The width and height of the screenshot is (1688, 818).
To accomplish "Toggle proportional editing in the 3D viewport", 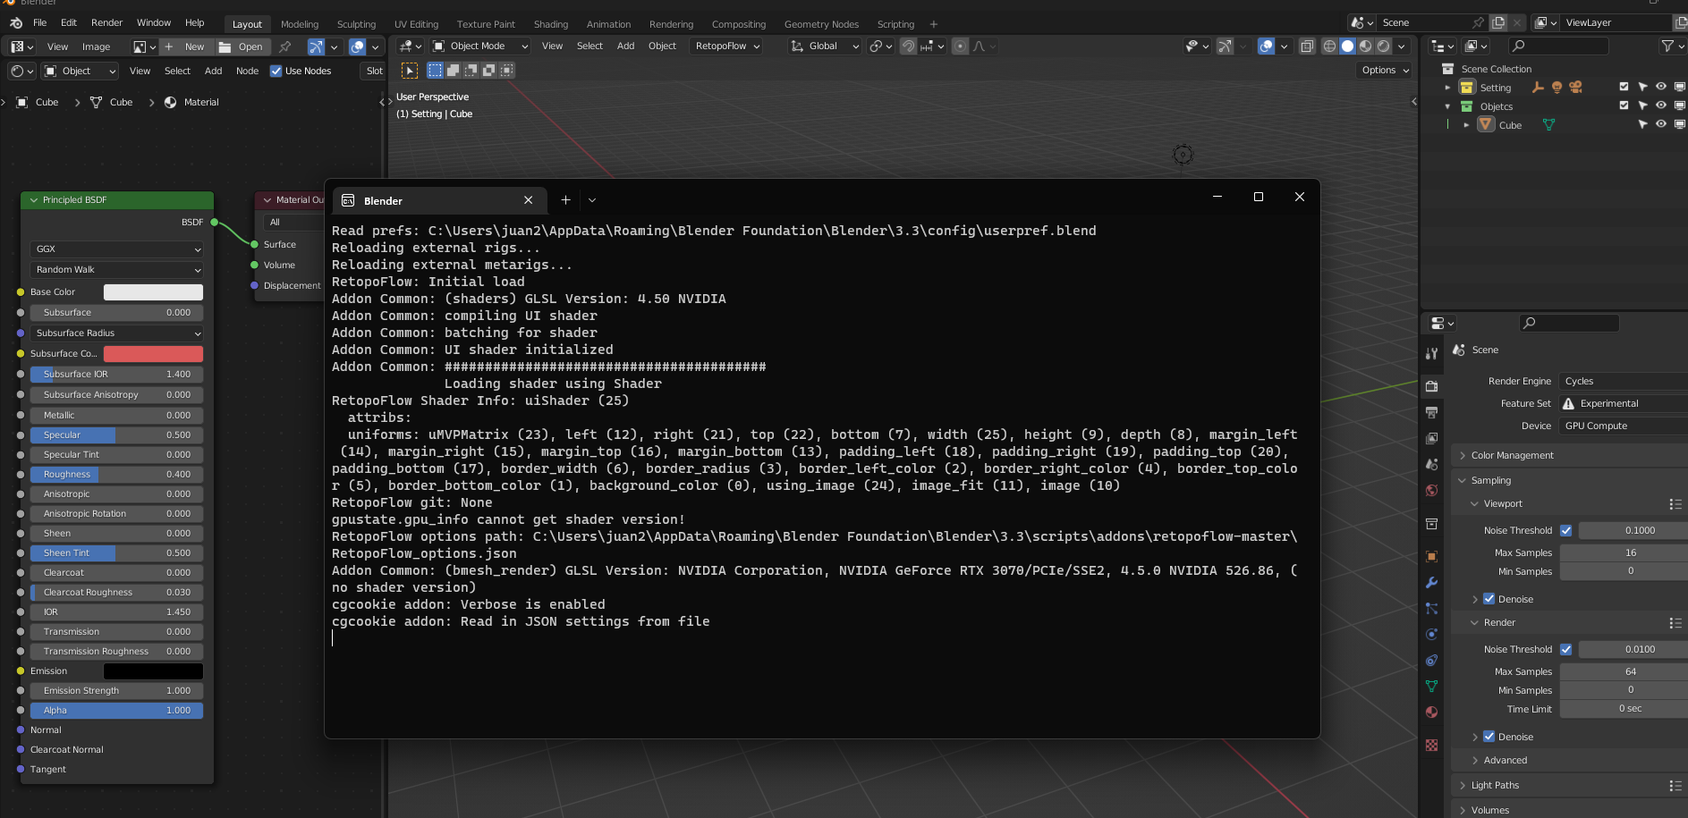I will 960,46.
